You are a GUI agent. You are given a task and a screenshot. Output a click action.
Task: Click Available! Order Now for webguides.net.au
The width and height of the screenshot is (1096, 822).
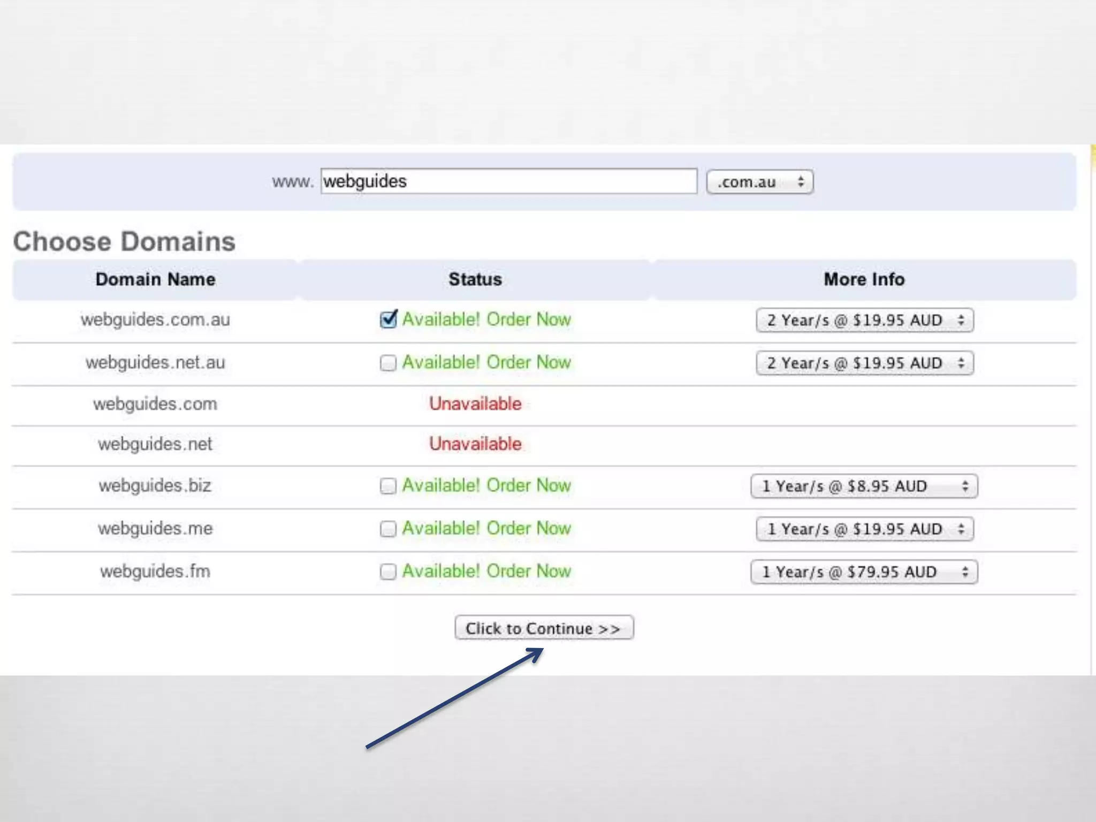click(486, 362)
